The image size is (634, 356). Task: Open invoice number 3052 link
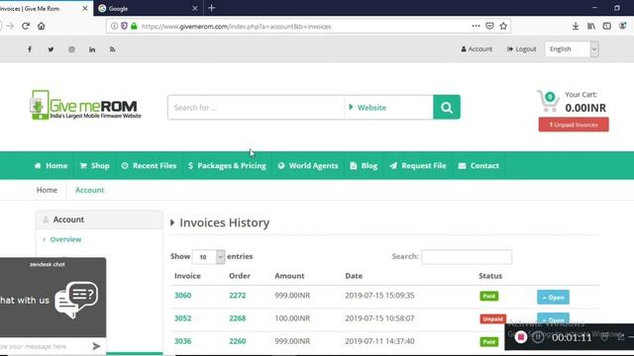pos(182,318)
